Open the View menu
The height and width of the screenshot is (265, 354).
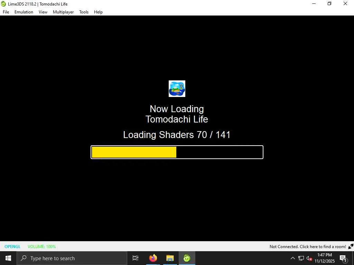click(43, 12)
